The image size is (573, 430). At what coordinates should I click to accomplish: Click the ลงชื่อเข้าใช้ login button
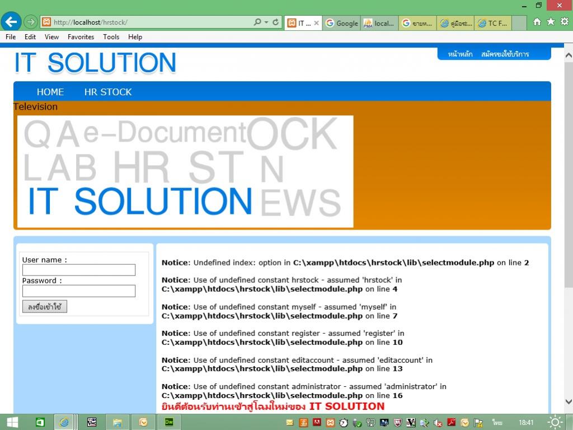tap(45, 306)
